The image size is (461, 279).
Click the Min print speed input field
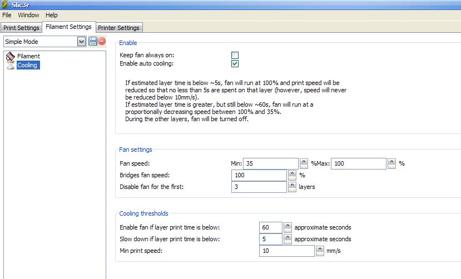point(286,251)
